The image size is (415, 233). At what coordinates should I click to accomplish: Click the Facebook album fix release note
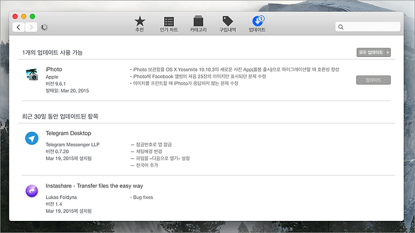[x=198, y=77]
